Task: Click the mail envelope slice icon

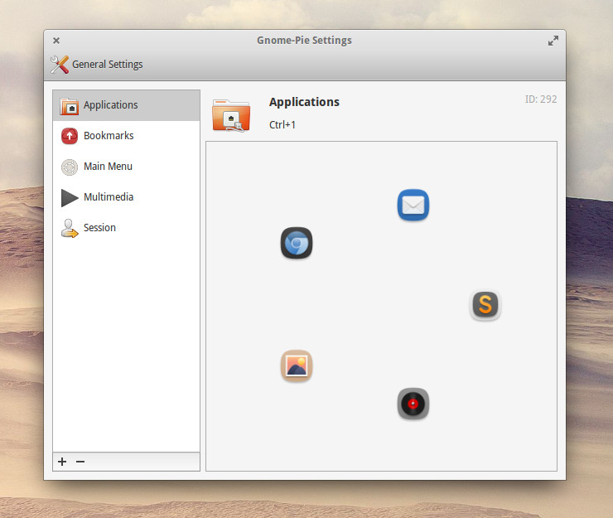Action: click(413, 205)
